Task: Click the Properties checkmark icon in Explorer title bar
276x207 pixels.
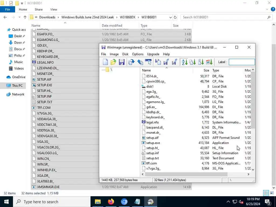Action: [11, 3]
